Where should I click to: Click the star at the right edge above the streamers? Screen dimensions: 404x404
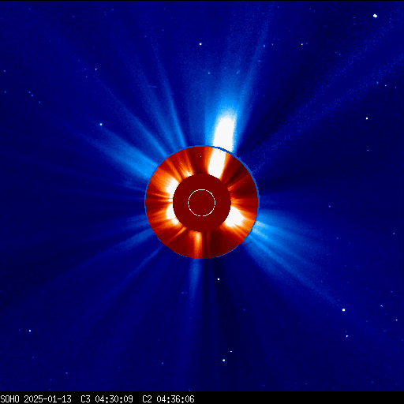click(x=367, y=118)
